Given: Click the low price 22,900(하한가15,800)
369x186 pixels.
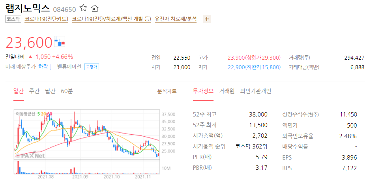Looking at the screenshot, I should (x=254, y=68).
